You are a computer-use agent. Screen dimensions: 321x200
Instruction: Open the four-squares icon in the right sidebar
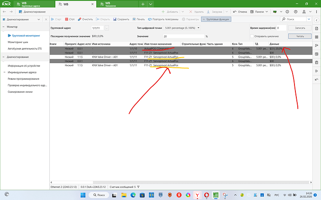(x=316, y=37)
